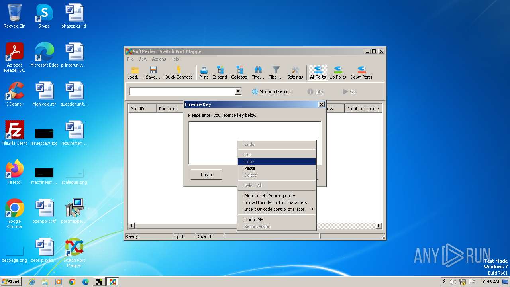This screenshot has height=287, width=510.
Task: Open the File menu
Action: tap(130, 59)
